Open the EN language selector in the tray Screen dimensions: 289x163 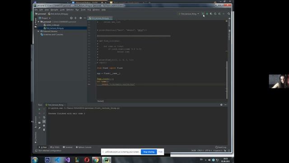[201, 159]
